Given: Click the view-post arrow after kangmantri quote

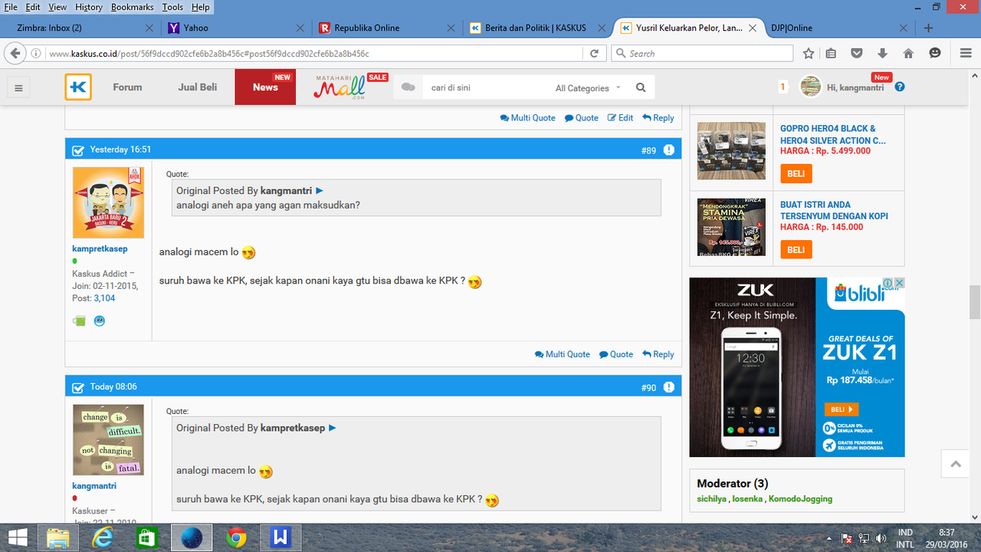Looking at the screenshot, I should pos(320,190).
